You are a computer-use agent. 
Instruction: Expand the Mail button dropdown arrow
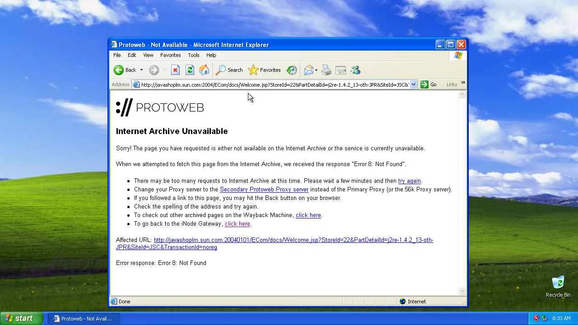pos(316,70)
